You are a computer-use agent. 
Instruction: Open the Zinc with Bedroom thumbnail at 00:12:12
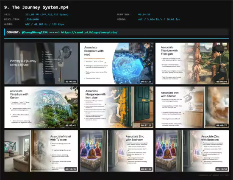point(116,151)
